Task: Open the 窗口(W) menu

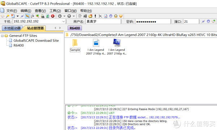Action: (71, 11)
